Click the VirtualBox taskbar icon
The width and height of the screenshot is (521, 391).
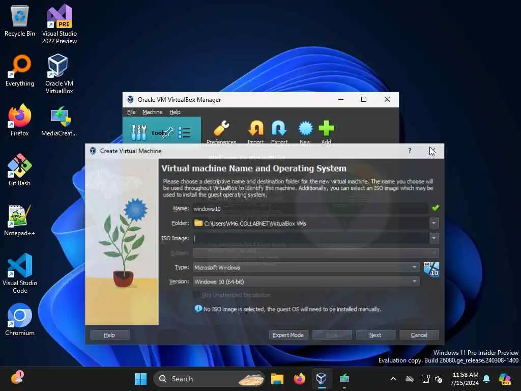click(x=322, y=378)
